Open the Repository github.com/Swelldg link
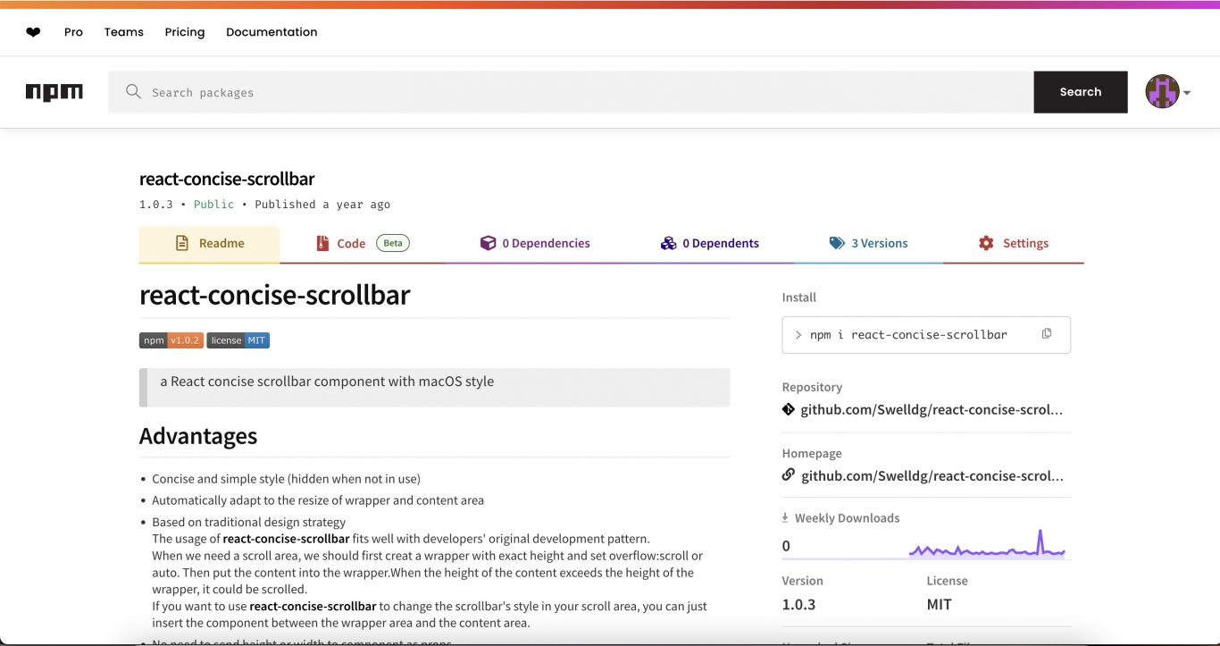Image resolution: width=1220 pixels, height=646 pixels. pos(932,409)
